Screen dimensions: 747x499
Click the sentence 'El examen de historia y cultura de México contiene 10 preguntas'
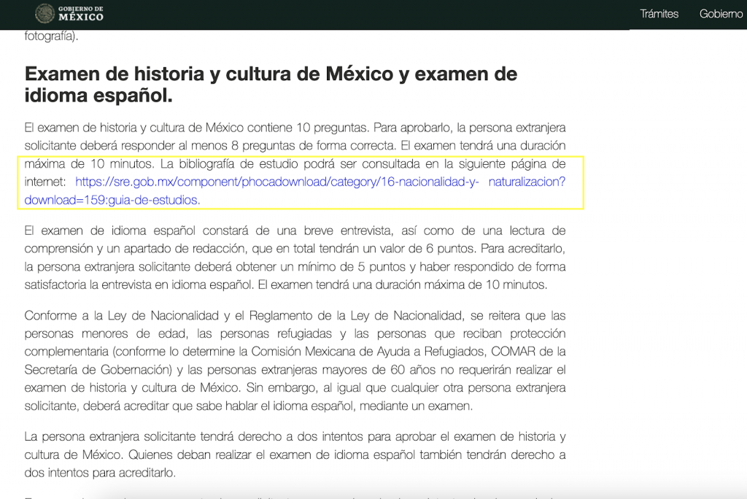coord(197,128)
